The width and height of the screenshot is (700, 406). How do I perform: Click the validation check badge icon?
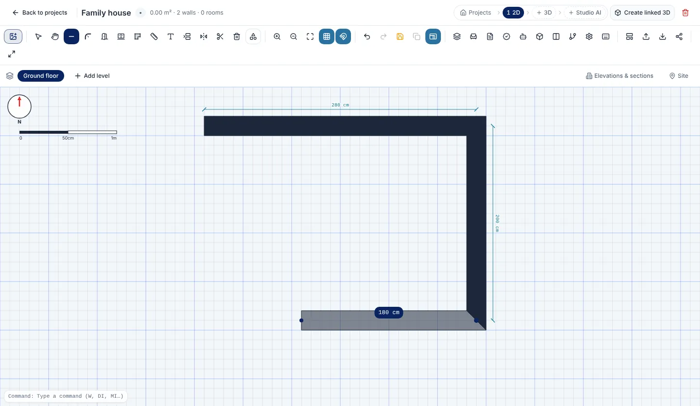507,36
